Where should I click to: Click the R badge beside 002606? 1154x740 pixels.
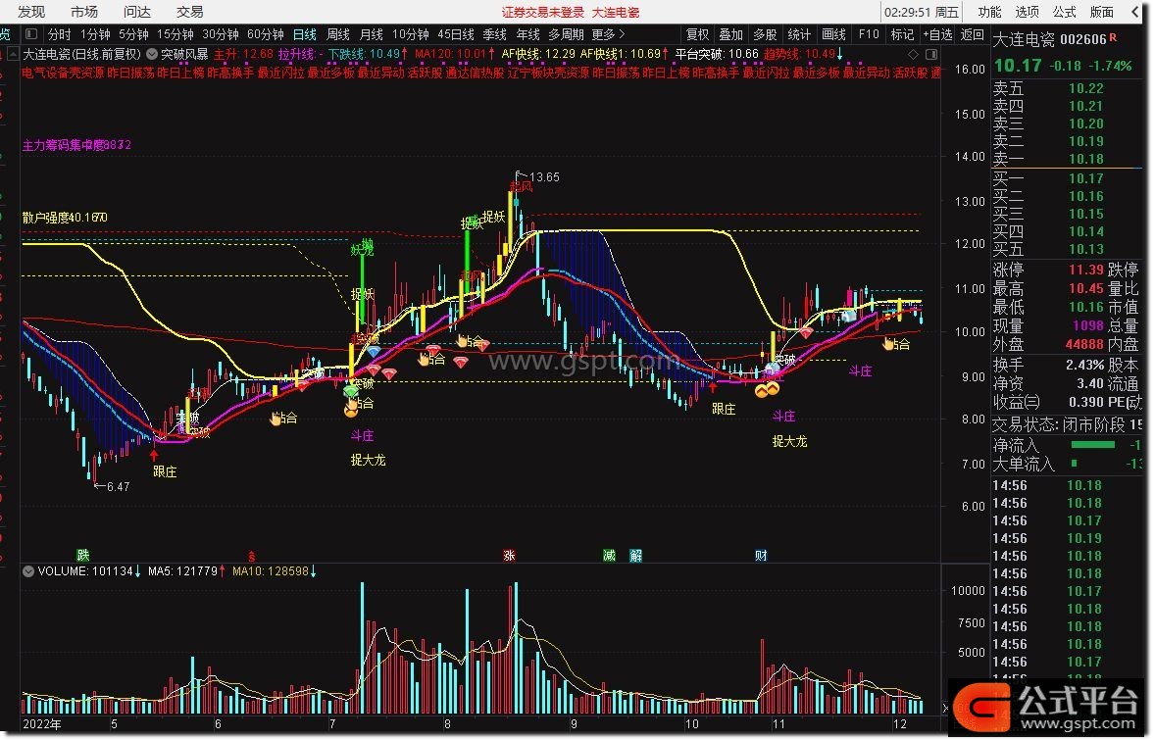click(x=1113, y=37)
